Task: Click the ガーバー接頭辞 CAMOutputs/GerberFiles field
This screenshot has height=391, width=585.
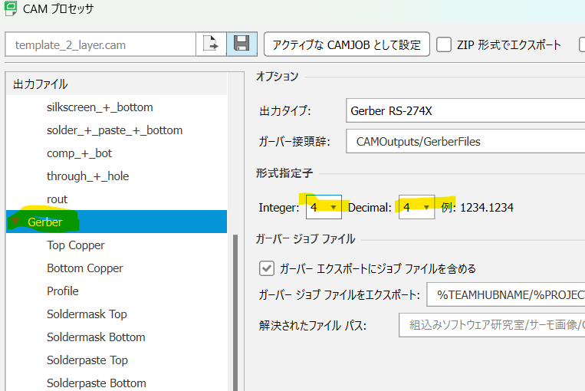Action: pos(464,141)
